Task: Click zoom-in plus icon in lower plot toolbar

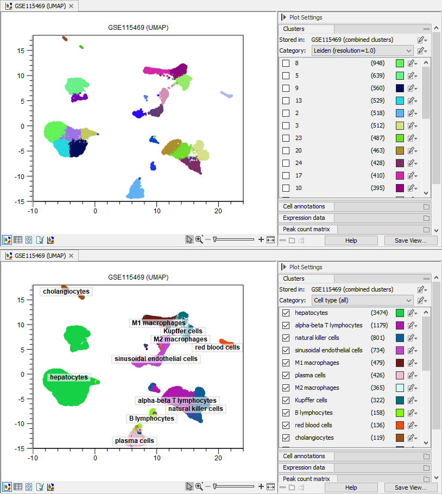Action: coord(261,486)
